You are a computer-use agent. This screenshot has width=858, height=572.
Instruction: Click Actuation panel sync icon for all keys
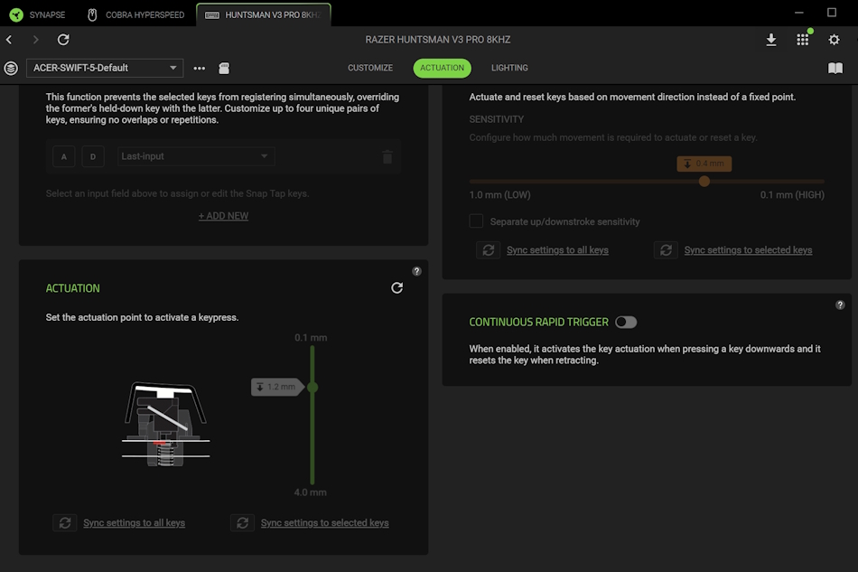point(64,522)
